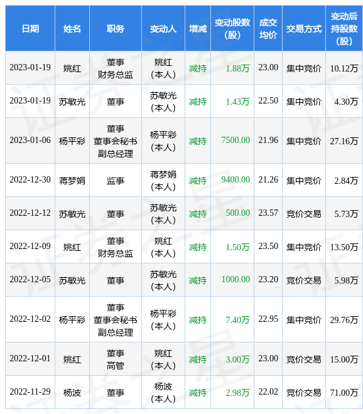The image size is (363, 414).
Task: Click the 23.50 average price cell
Action: (x=268, y=247)
